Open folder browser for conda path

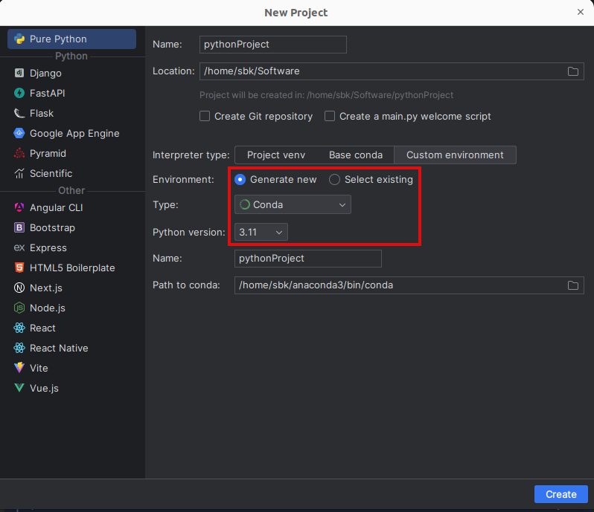(x=573, y=285)
